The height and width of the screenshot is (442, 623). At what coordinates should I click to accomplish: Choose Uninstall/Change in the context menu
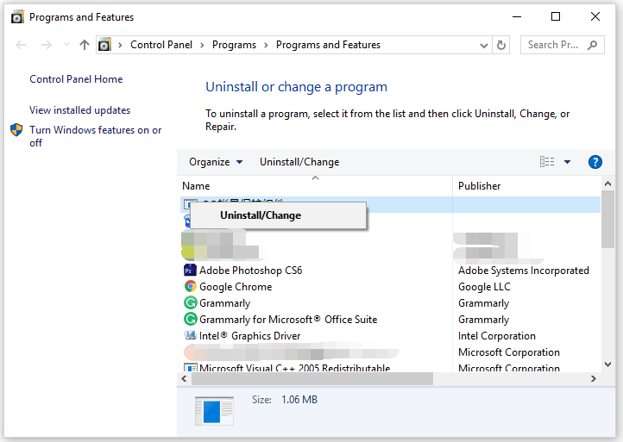(278, 215)
